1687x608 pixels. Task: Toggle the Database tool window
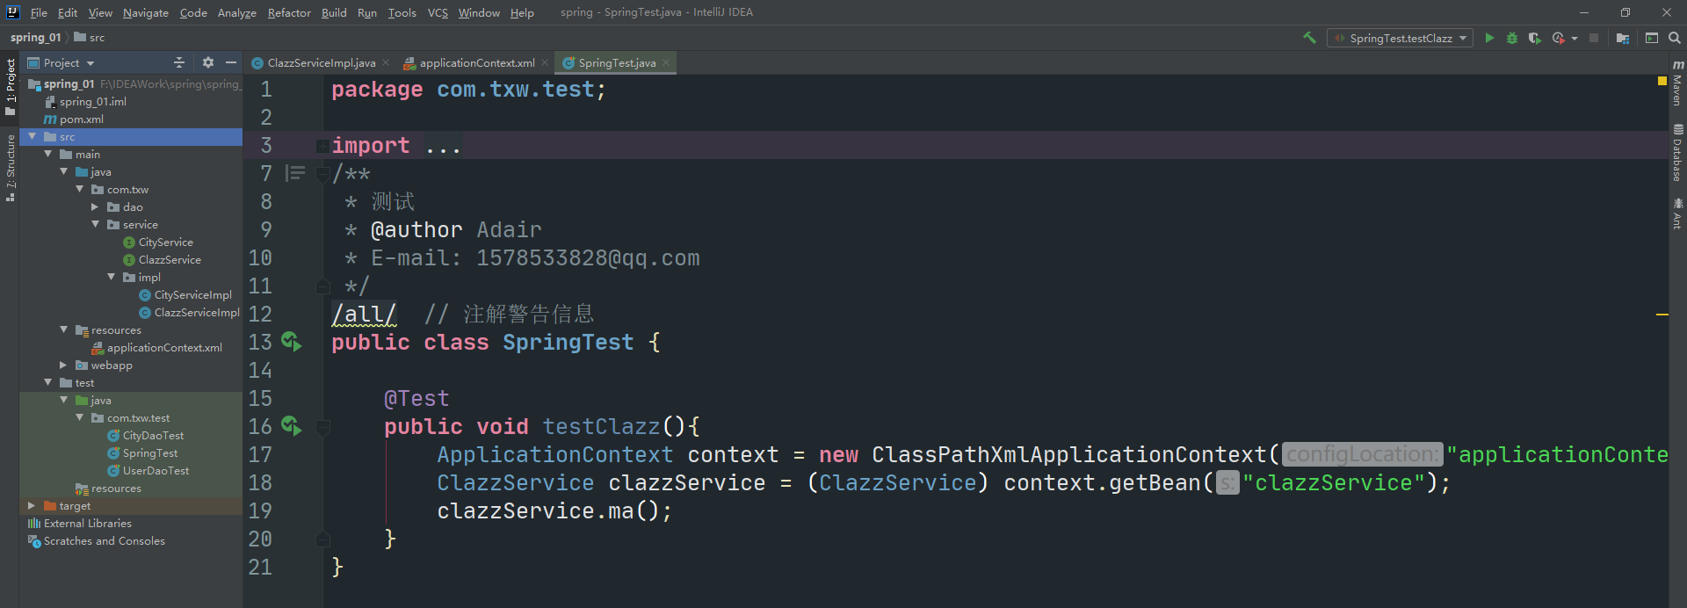click(1677, 153)
